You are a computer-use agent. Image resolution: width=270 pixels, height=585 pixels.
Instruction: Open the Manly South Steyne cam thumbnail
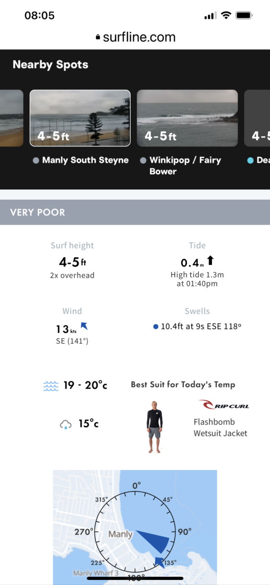(x=80, y=118)
